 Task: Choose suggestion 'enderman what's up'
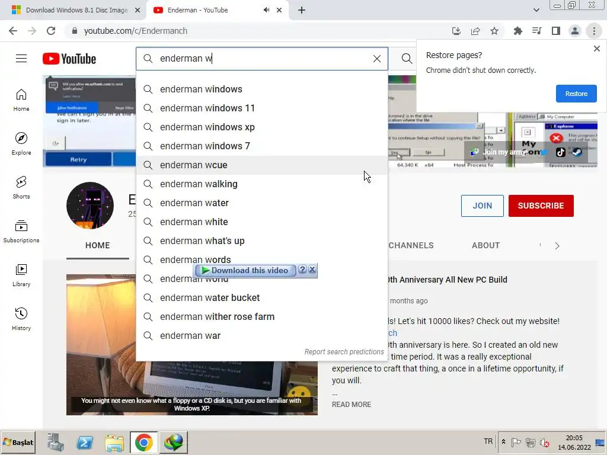261,241
